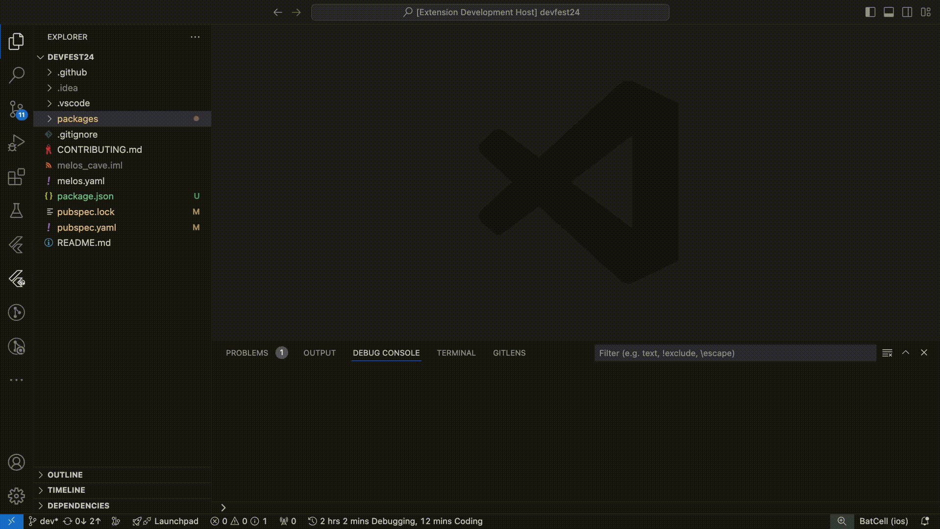This screenshot has width=940, height=529.
Task: Expand the OUTLINE section
Action: tap(122, 475)
